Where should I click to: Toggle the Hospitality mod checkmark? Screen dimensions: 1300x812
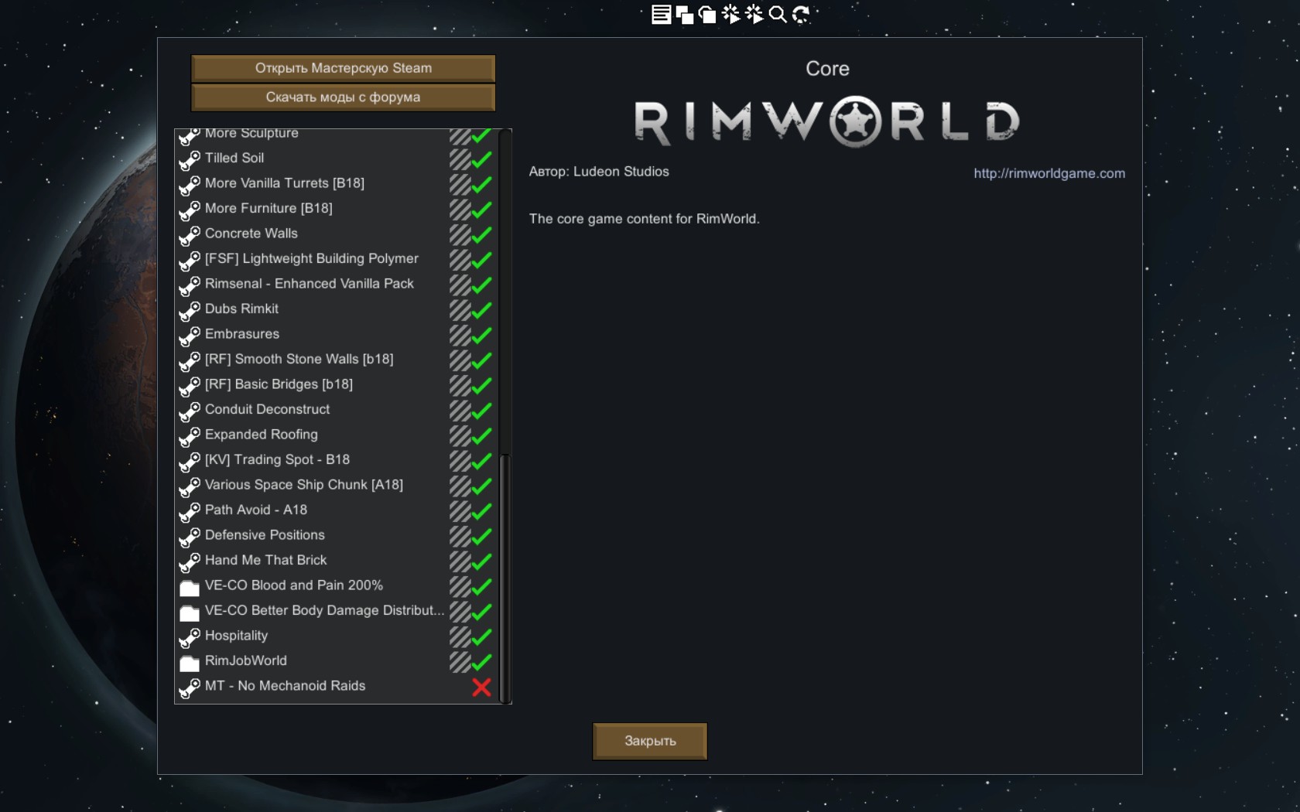click(x=481, y=637)
